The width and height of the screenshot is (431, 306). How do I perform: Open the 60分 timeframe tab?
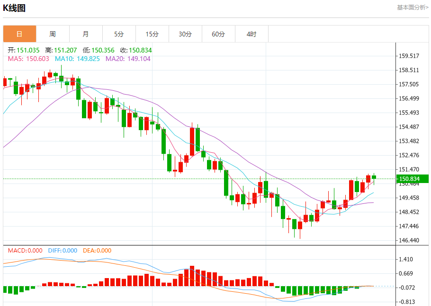point(218,34)
